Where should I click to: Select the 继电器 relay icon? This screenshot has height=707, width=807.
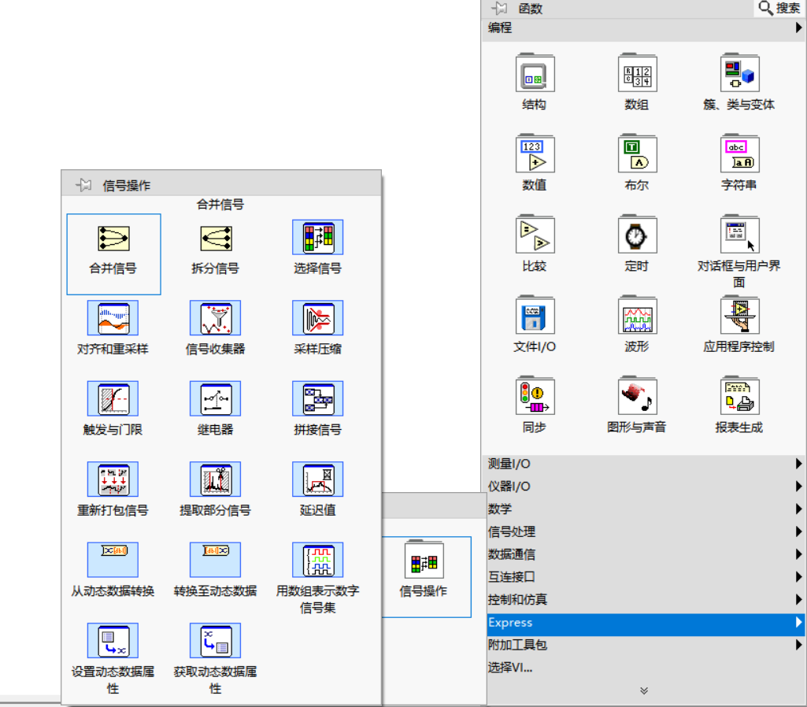tap(215, 399)
